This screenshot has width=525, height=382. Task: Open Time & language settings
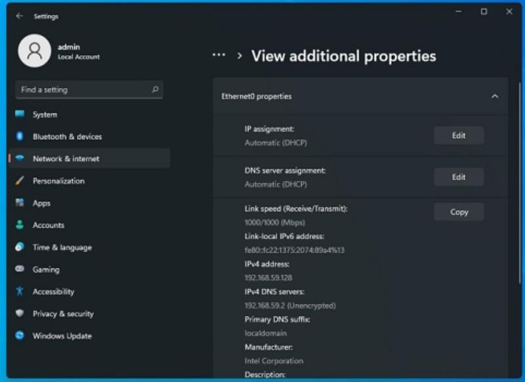coord(89,247)
